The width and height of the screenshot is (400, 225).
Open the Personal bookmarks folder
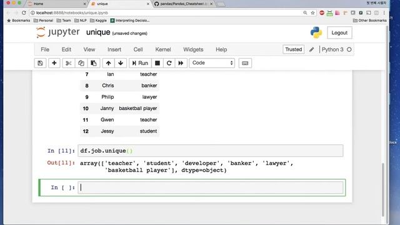pos(43,21)
